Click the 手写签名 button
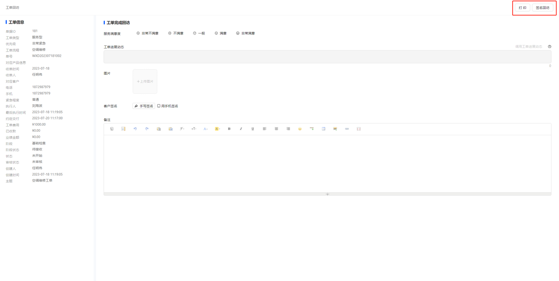The height and width of the screenshot is (281, 559). (144, 106)
